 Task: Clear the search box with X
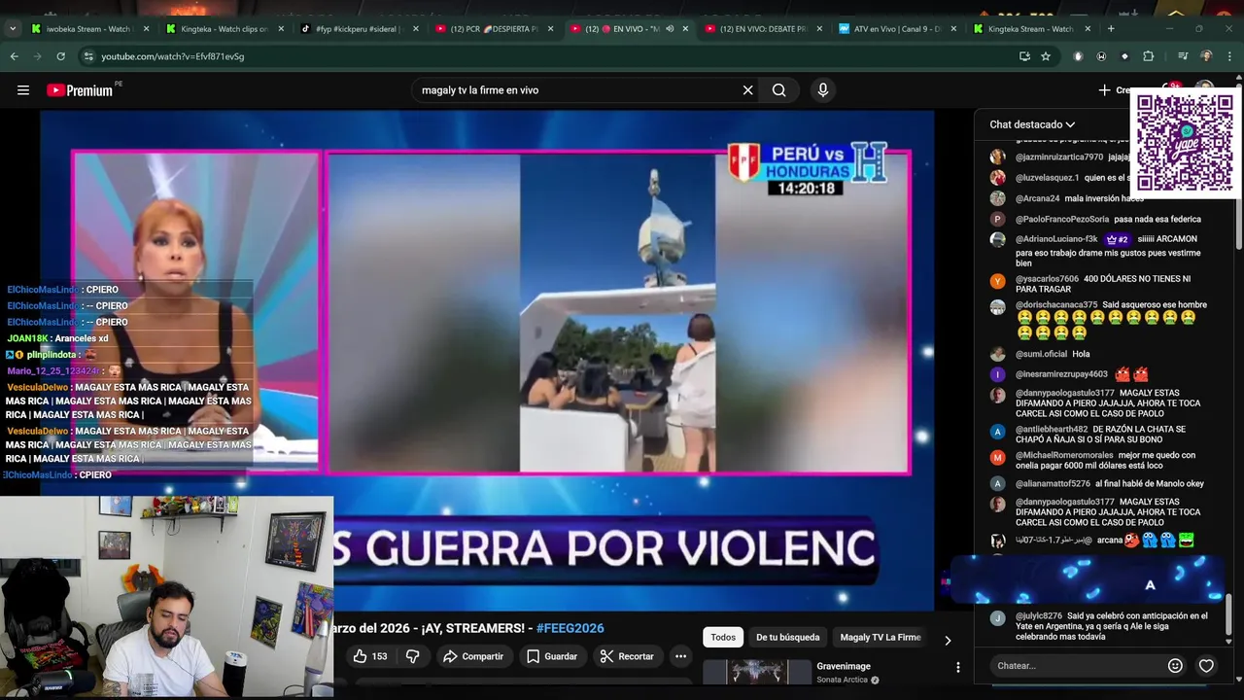click(748, 90)
